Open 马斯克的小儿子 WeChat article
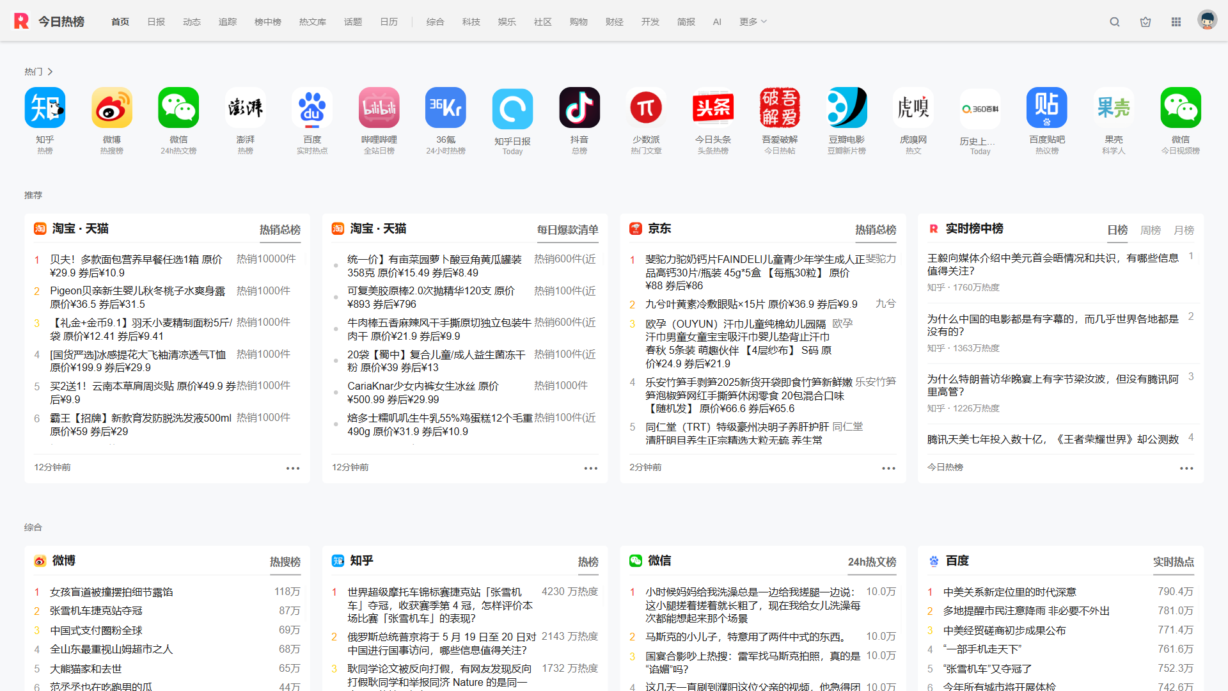Viewport: 1228px width, 691px height. [746, 637]
